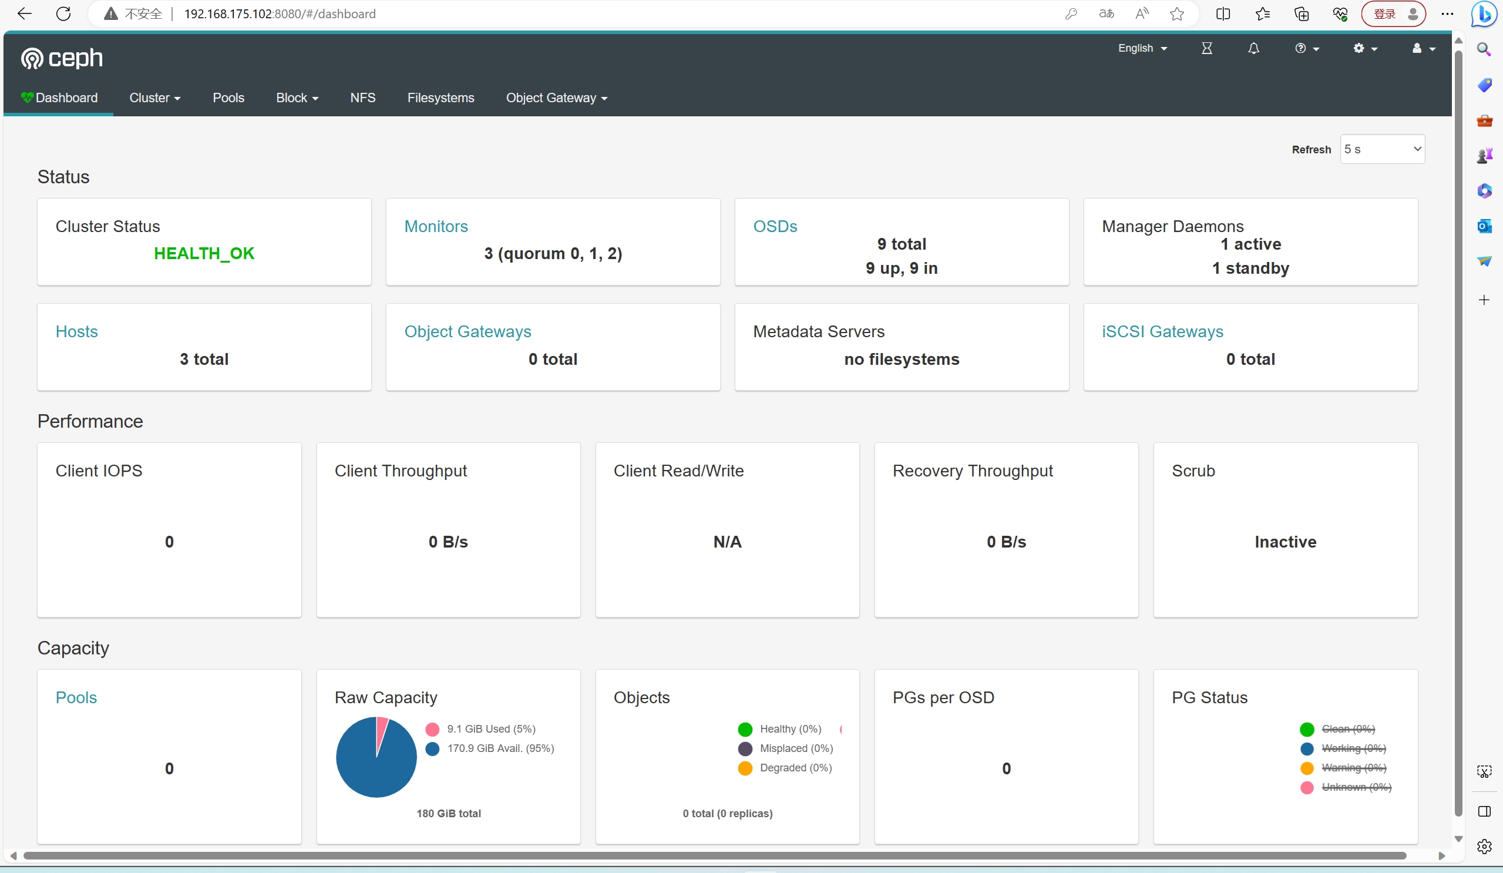Open the notifications bell icon

coord(1253,48)
